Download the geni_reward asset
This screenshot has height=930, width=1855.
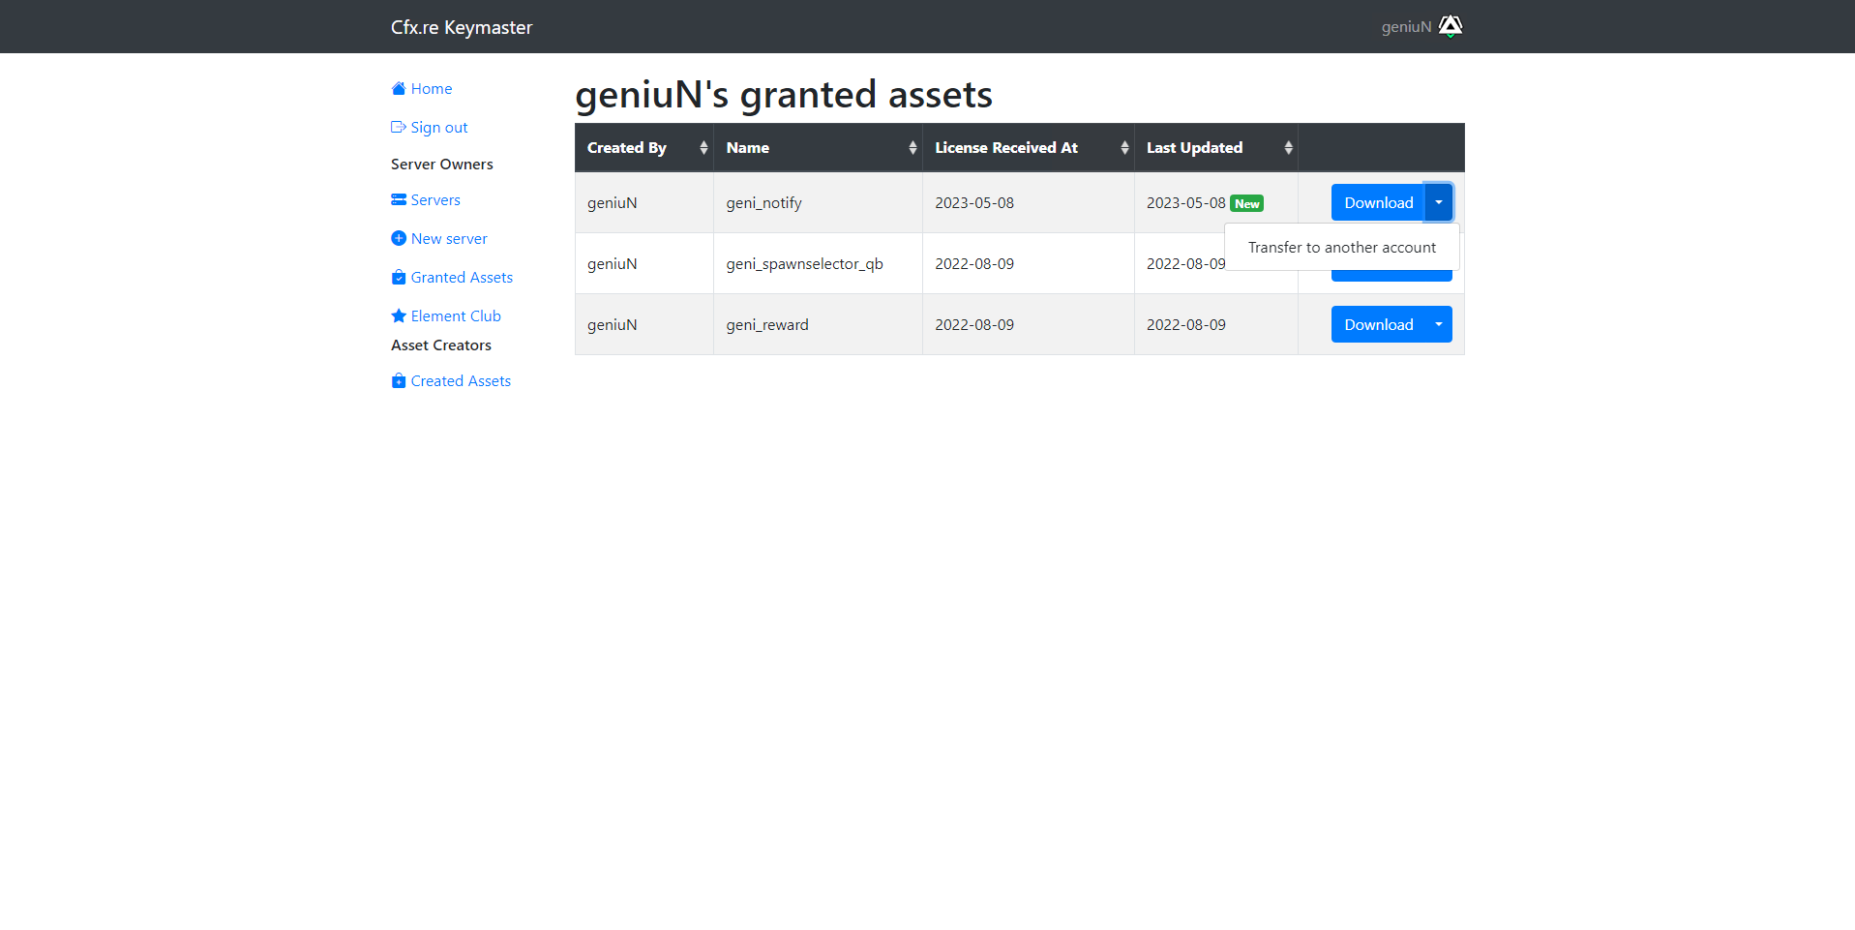1378,324
